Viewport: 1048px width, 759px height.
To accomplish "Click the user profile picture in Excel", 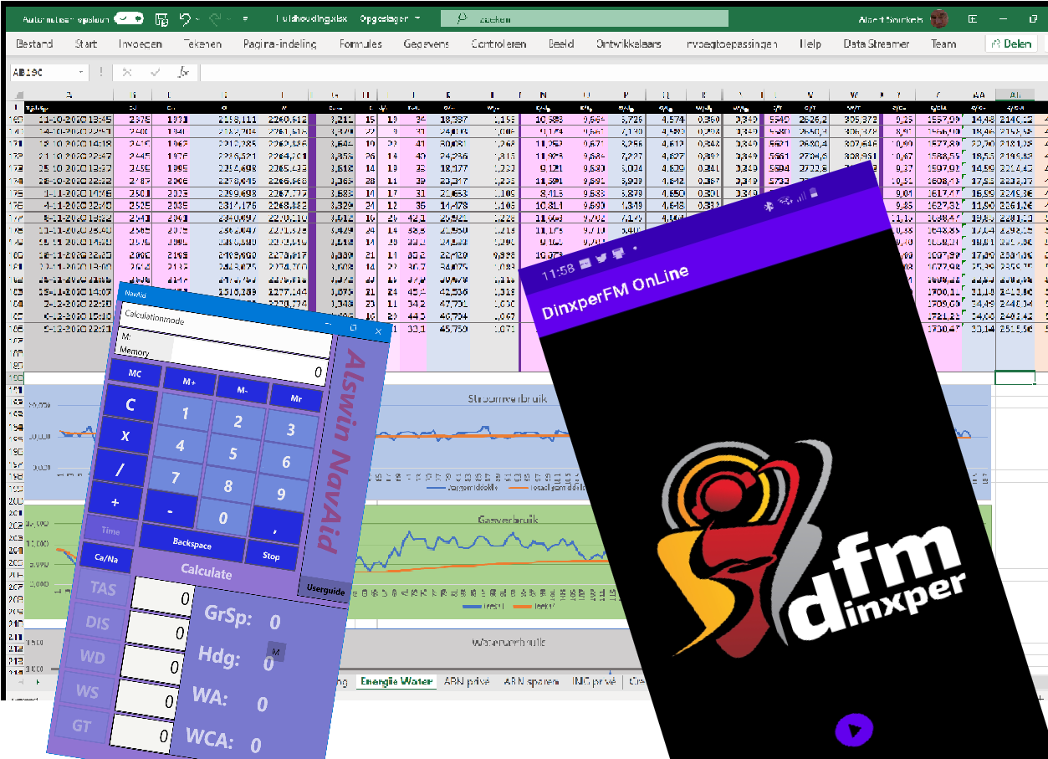I will click(x=939, y=18).
